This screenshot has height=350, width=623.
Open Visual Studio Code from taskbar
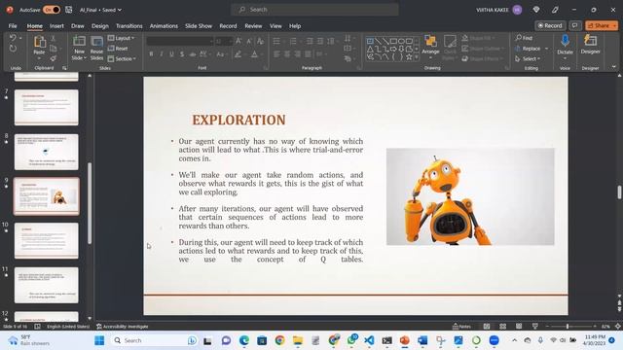tap(369, 340)
